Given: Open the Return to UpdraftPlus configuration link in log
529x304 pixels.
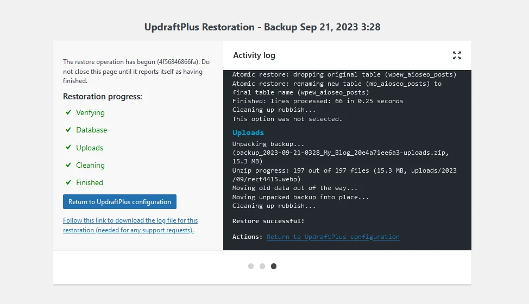Looking at the screenshot, I should (333, 237).
